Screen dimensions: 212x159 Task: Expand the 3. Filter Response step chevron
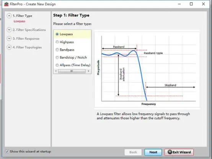9,38
